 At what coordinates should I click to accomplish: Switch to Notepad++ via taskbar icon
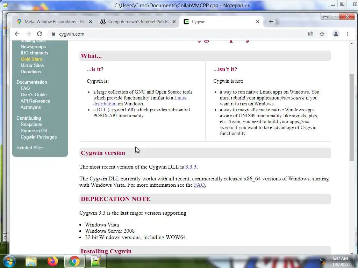96,261
